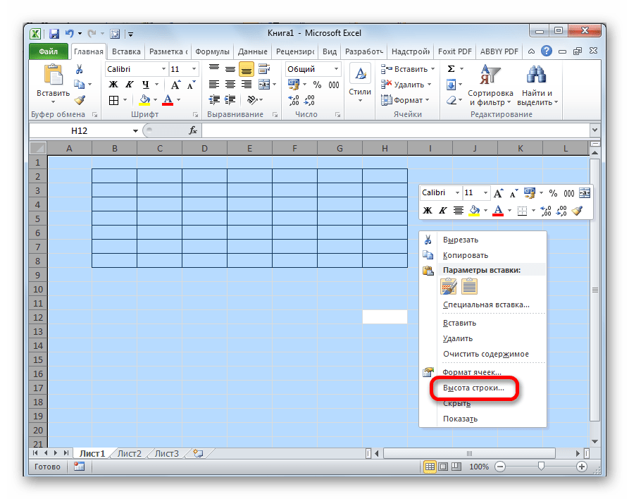The width and height of the screenshot is (629, 499).
Task: Choose Вырезать in the context menu
Action: (461, 240)
